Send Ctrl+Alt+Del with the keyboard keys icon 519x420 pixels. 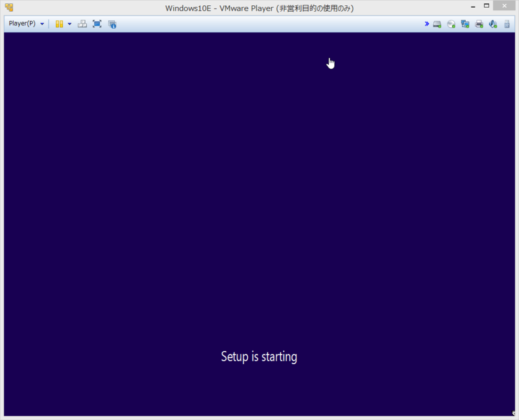coord(82,24)
